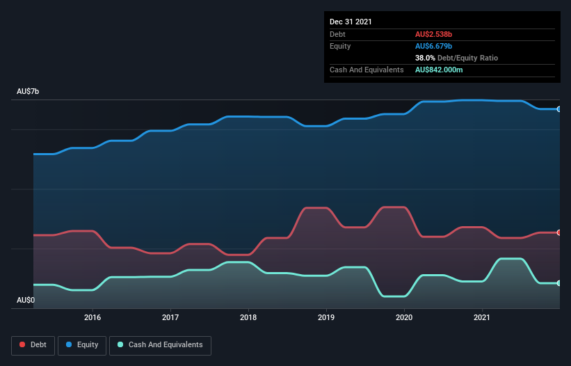Click the AU$0 y-axis label

[26, 300]
